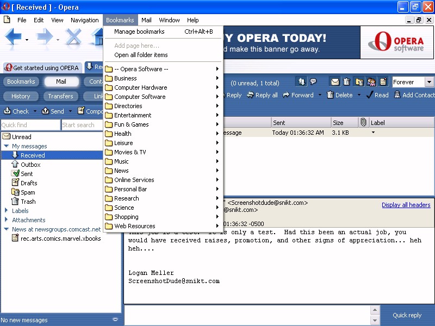Click the quick reply scrollbar down arrow

coord(375,320)
